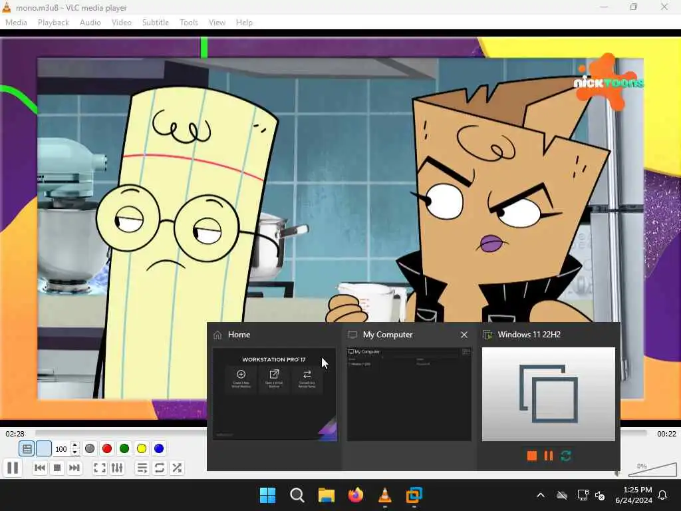Screen dimensions: 681x511
Task: Open extended settings equalizer icon
Action: coord(117,468)
